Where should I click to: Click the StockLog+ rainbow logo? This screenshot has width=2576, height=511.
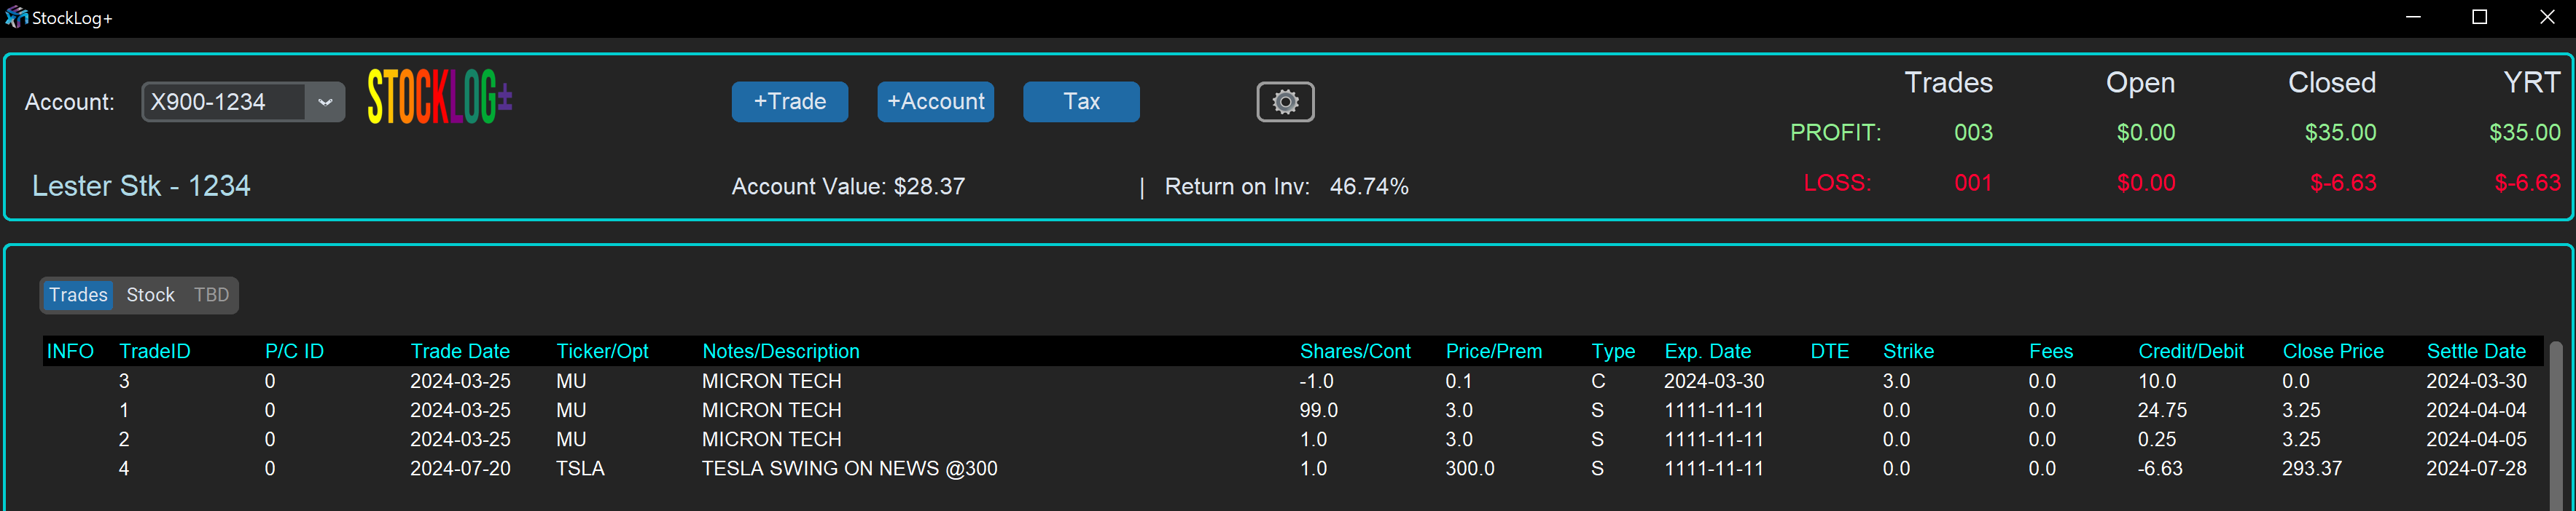click(439, 98)
